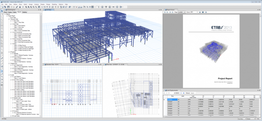Image resolution: width=262 pixels, height=121 pixels.
Task: Open the Detailing menu
Action: pos(54,4)
